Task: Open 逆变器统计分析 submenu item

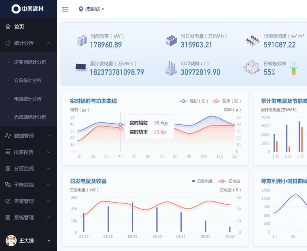Action: [30, 62]
